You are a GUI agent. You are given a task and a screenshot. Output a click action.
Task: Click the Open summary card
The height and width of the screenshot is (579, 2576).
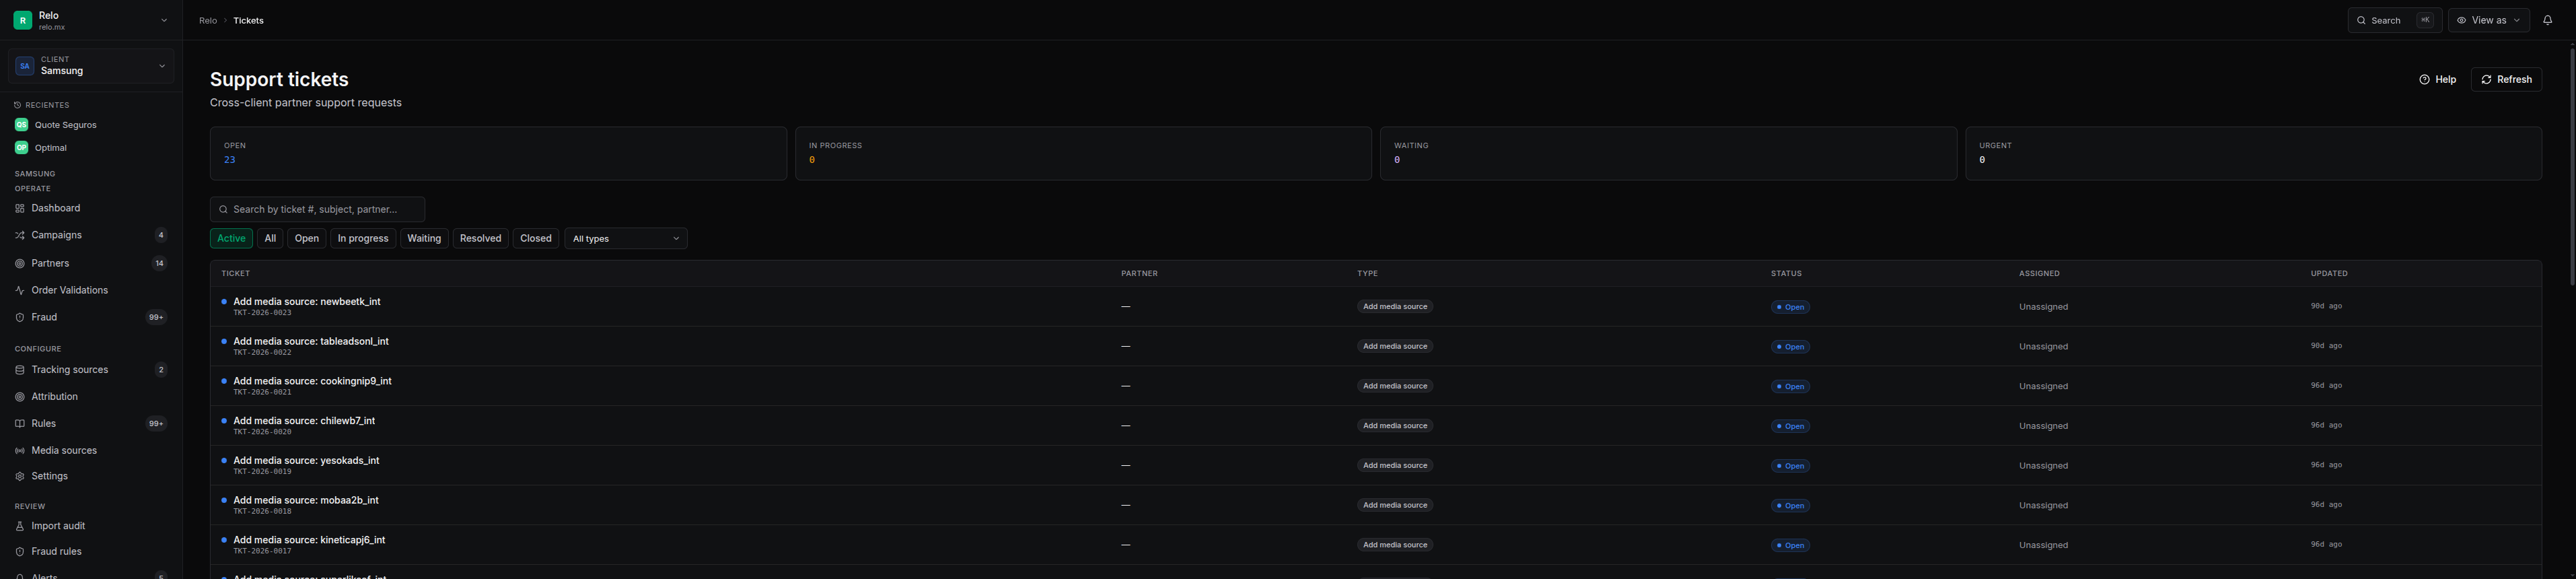pyautogui.click(x=498, y=154)
